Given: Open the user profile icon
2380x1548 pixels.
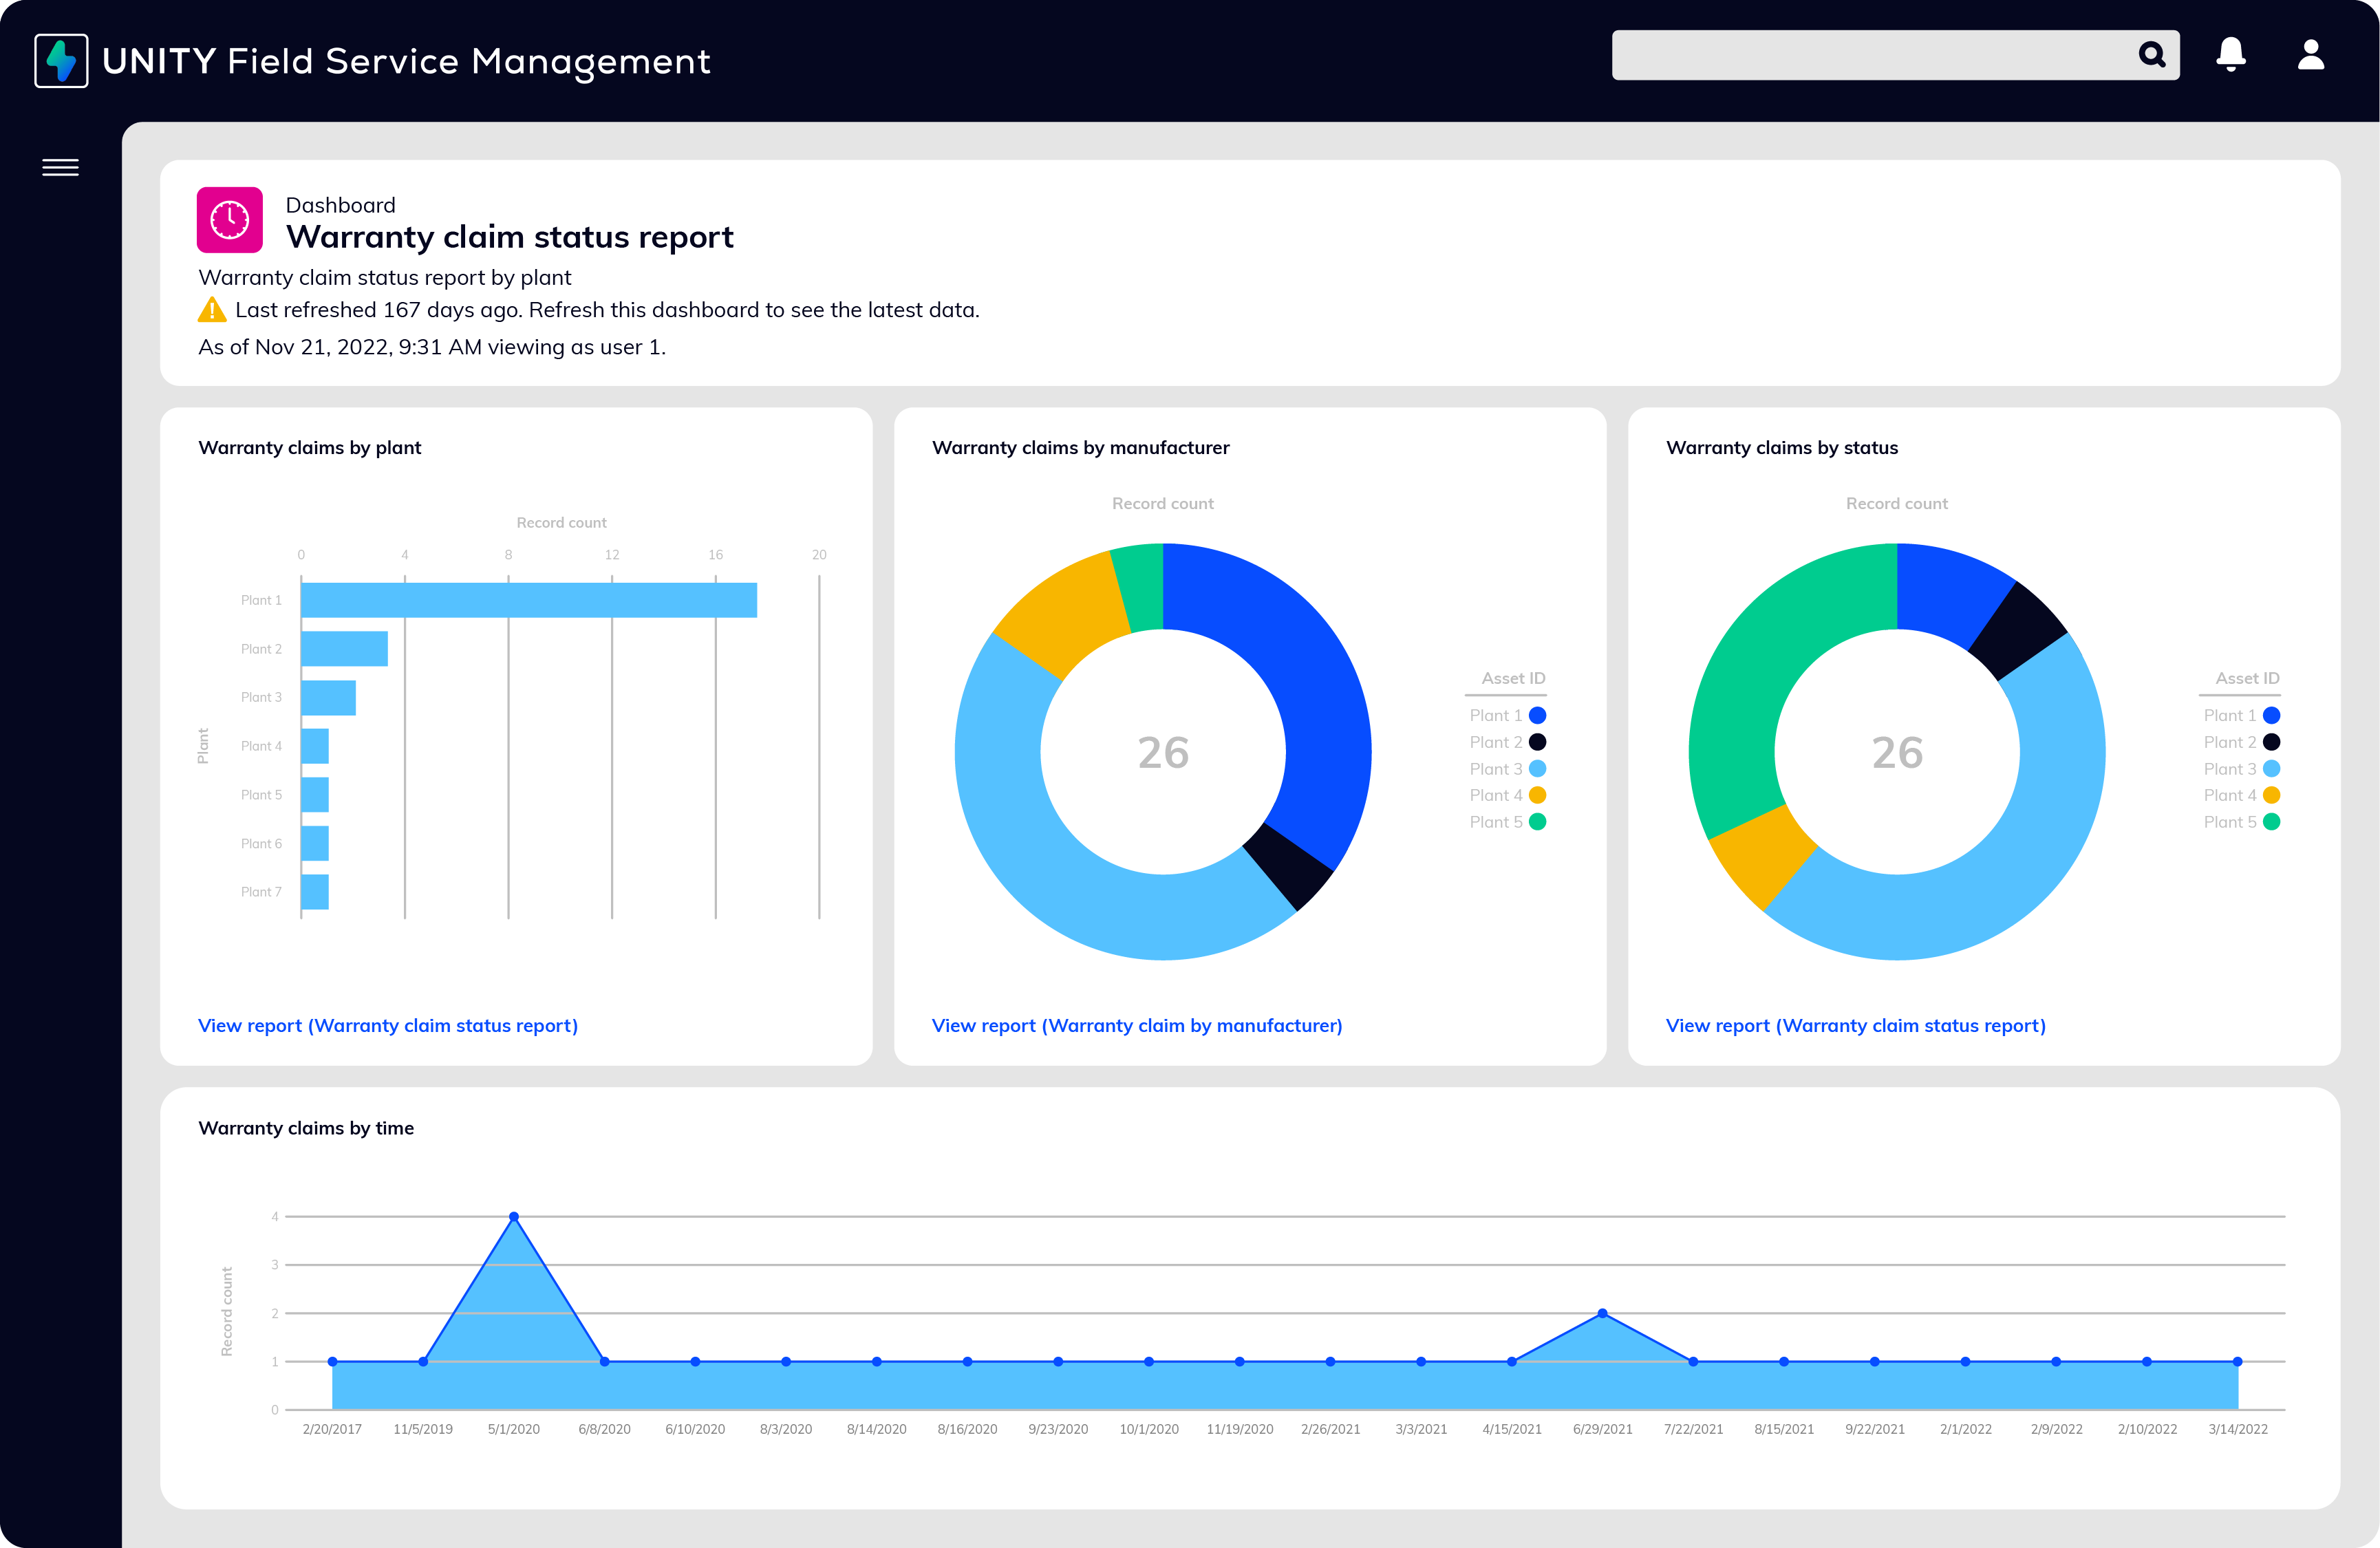Looking at the screenshot, I should coord(2311,55).
